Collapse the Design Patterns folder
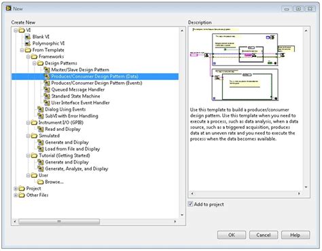This screenshot has height=251, width=322. pos(35,63)
